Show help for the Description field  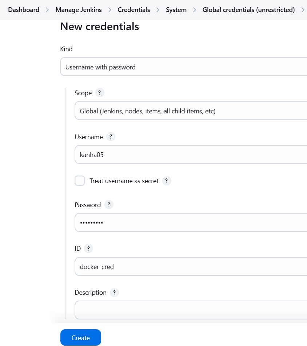(114, 292)
